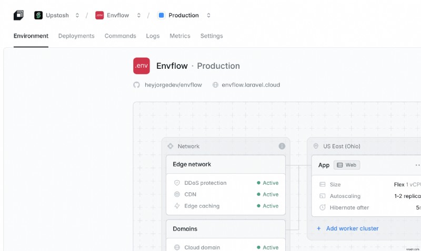Image resolution: width=421 pixels, height=251 pixels.
Task: View the Metrics tab
Action: 180,36
